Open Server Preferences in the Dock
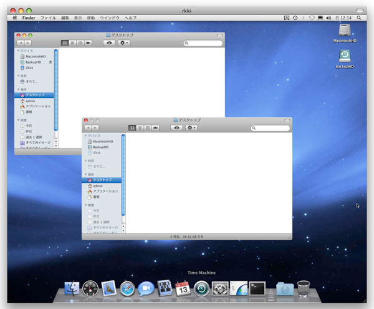374x309 pixels. (239, 288)
